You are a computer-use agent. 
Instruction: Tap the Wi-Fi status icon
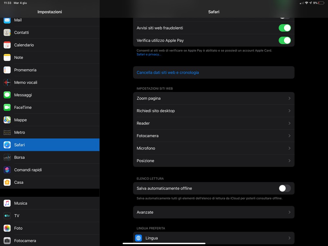[306, 3]
